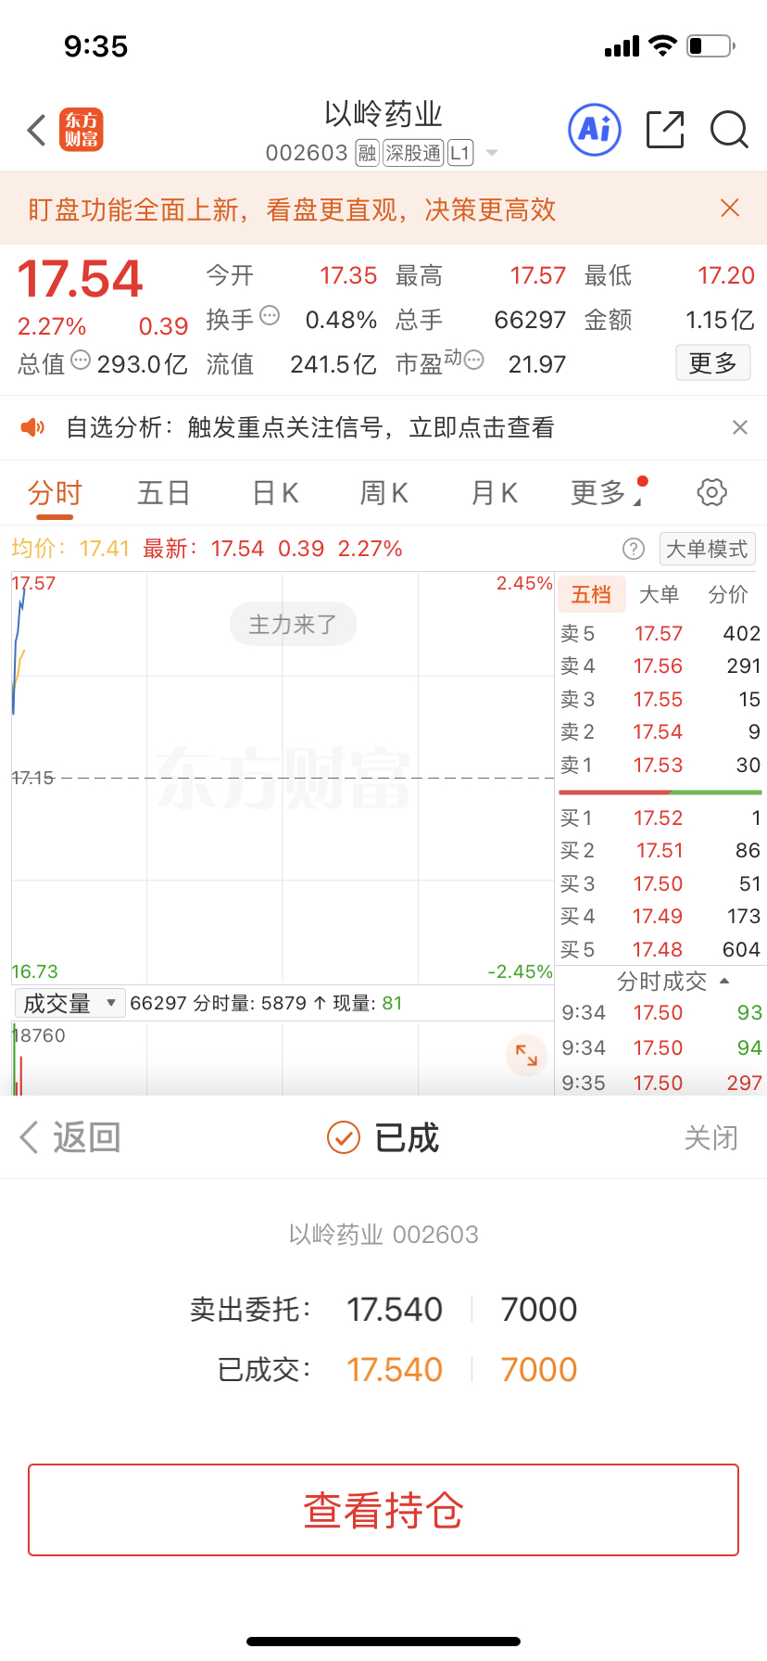The image size is (767, 1661).
Task: Open the 东方财富 logo icon
Action: click(82, 130)
